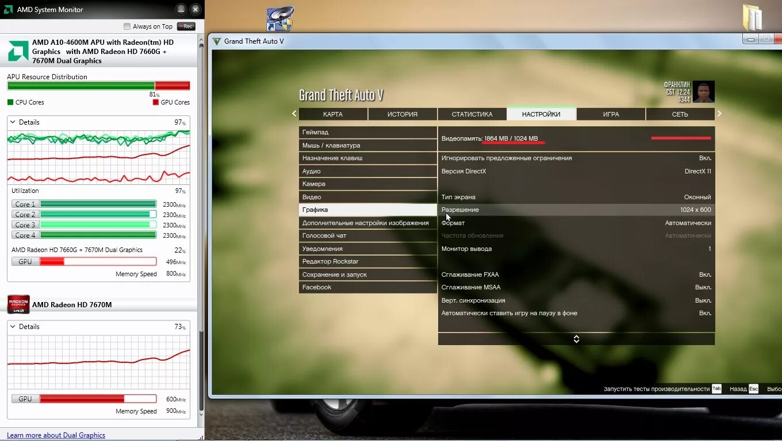782x441 pixels.
Task: Open the Learn more about Dual Graphics link
Action: (56, 435)
